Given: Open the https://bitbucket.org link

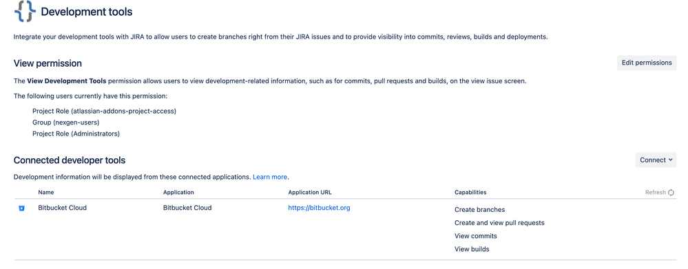Looking at the screenshot, I should [319, 208].
